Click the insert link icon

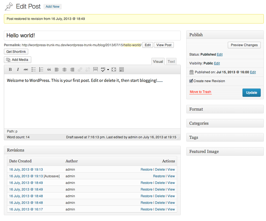(x=80, y=69)
